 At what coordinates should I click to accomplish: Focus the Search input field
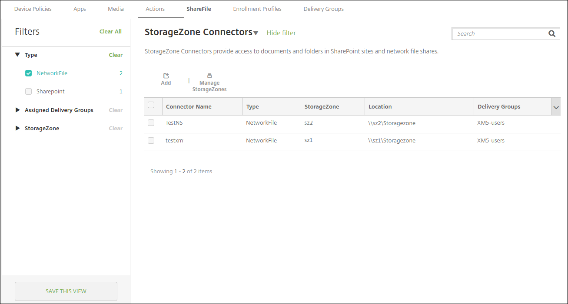[500, 33]
